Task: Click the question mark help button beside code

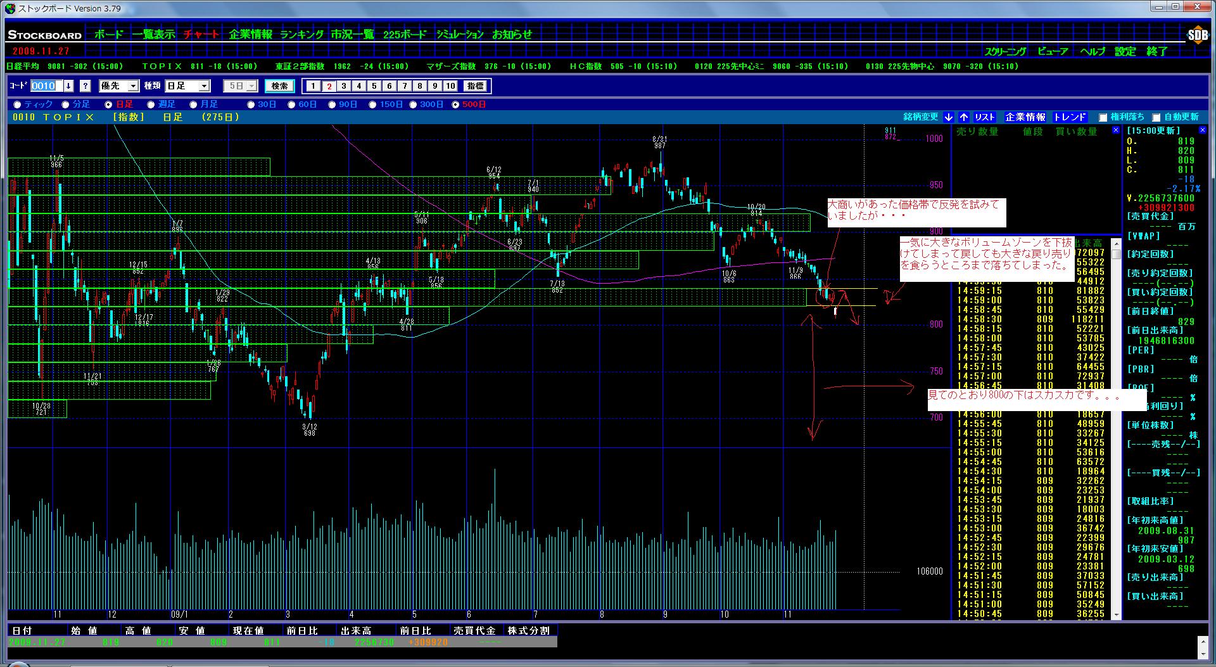Action: tap(85, 86)
